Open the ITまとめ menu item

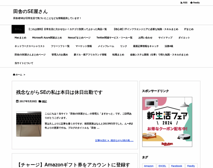point(189,29)
